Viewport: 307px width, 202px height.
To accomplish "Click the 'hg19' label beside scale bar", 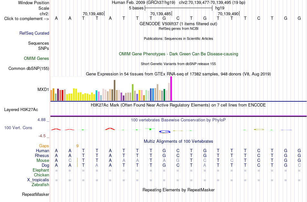I will pyautogui.click(x=220, y=8).
